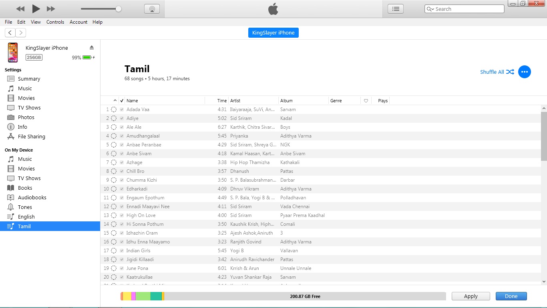Open the More options menu for the Tamil playlist
Screen dimensions: 547x308
pyautogui.click(x=525, y=72)
